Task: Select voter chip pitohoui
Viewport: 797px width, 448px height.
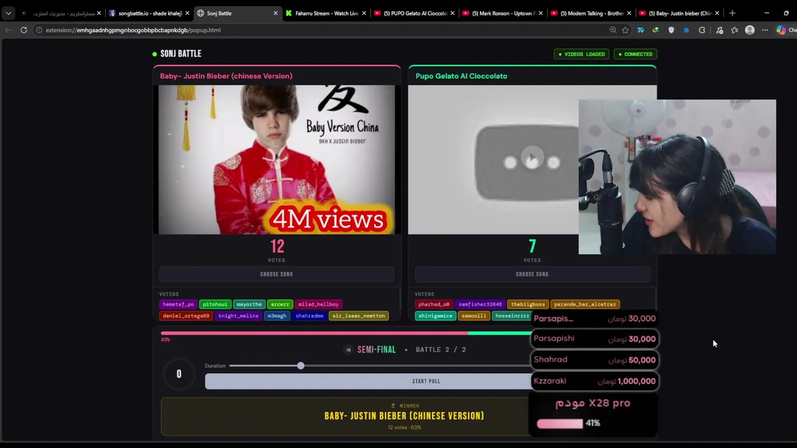Action: [215, 304]
